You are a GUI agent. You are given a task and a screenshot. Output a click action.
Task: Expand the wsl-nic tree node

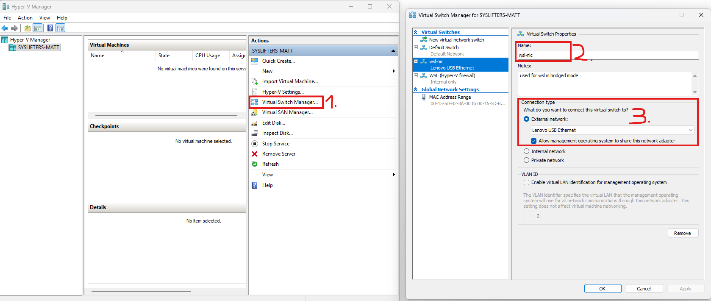(416, 61)
